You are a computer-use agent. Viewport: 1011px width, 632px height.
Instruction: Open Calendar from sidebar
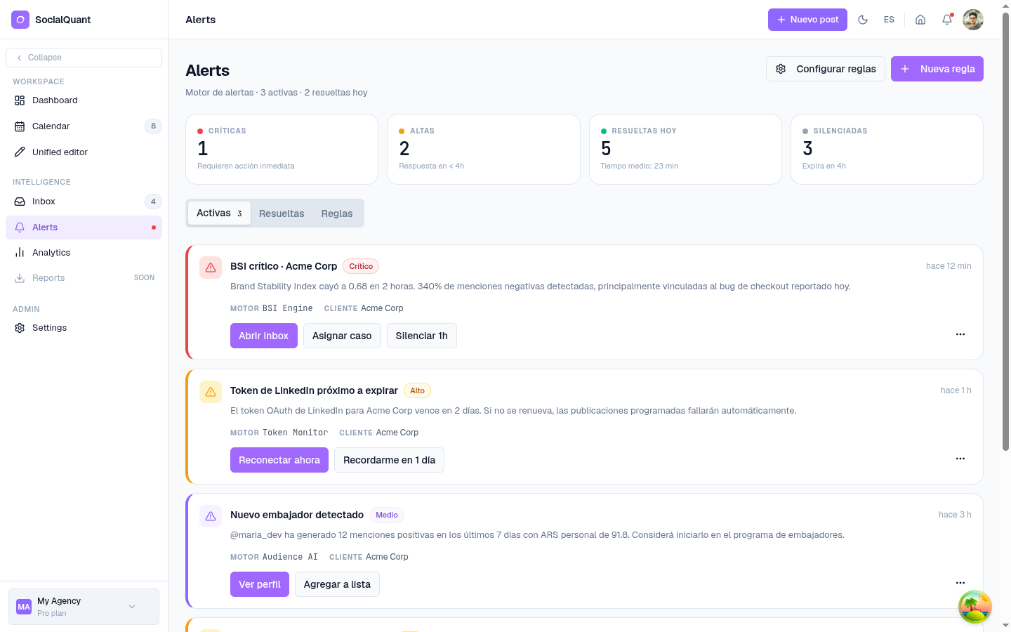(x=84, y=126)
